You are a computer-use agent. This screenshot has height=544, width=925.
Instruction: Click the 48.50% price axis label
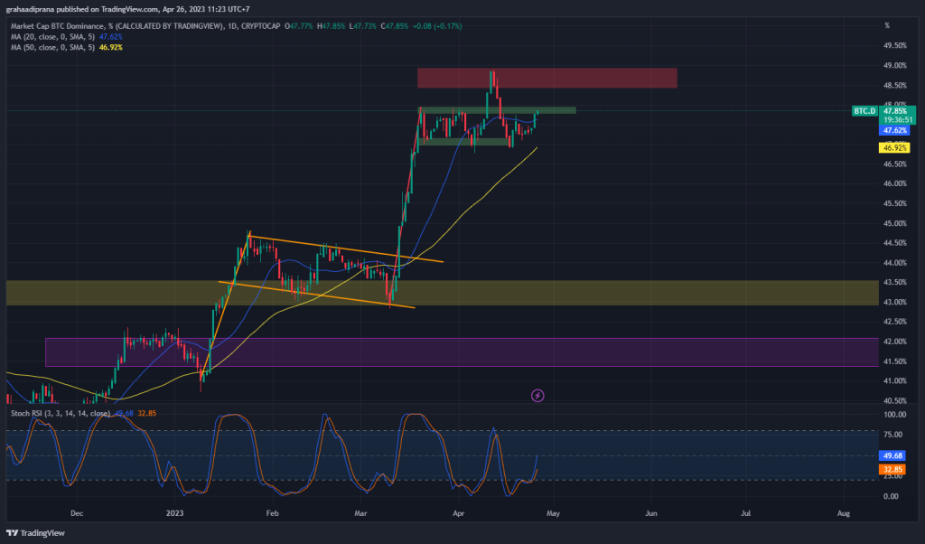point(895,86)
